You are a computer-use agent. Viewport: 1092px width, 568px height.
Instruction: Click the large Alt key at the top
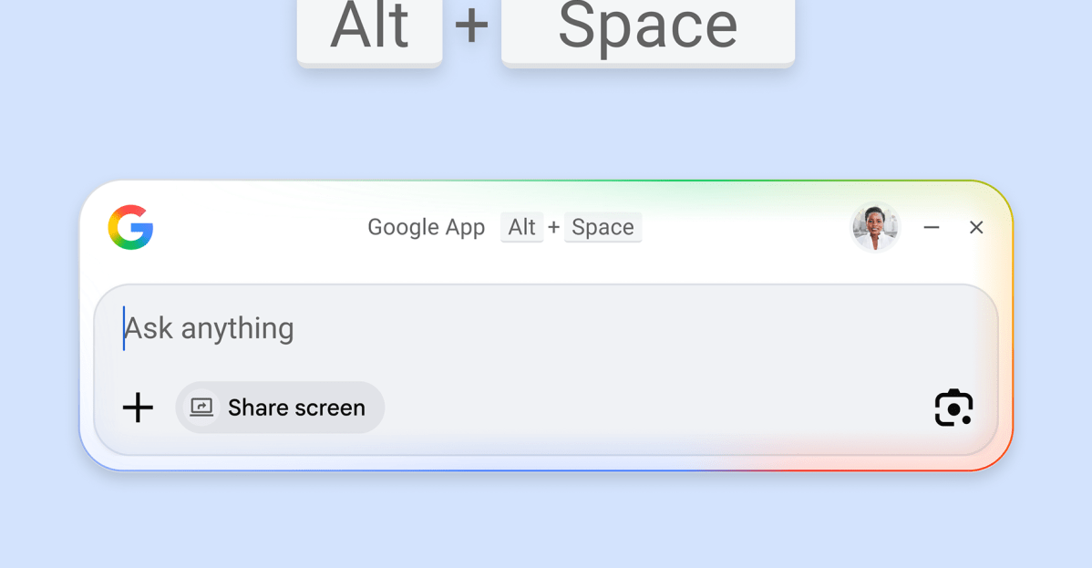(369, 27)
